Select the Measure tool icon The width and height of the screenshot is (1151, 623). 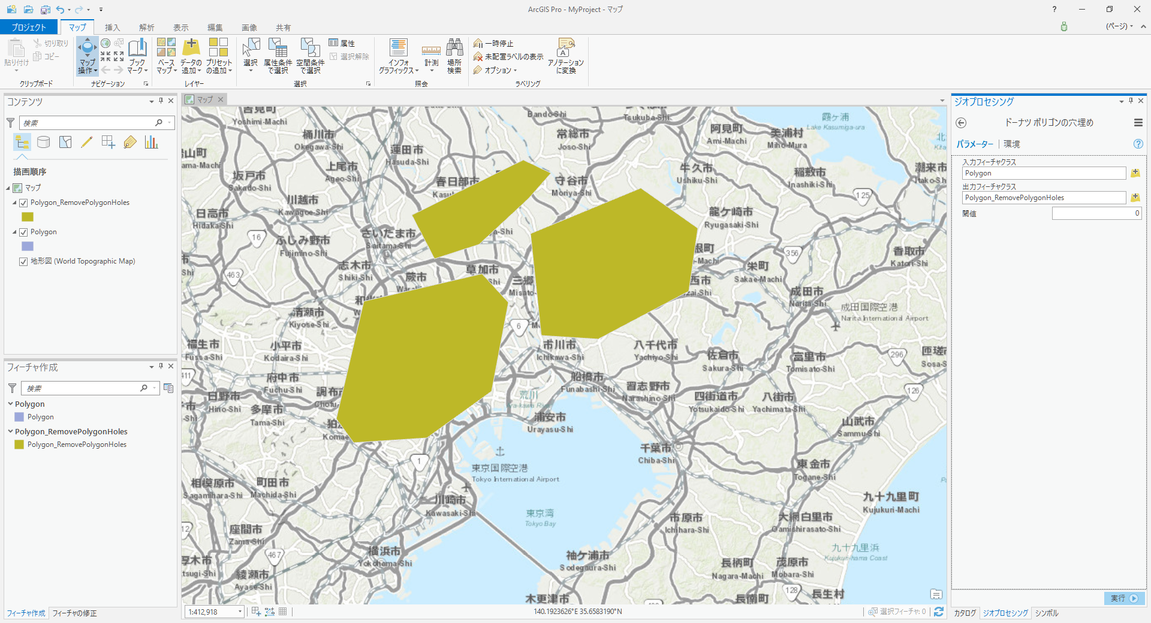click(x=431, y=52)
